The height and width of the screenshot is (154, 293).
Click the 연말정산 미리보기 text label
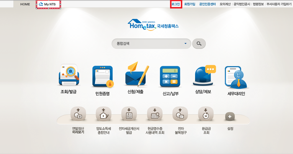(x=78, y=130)
